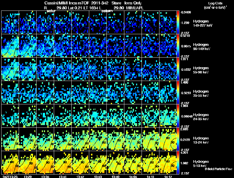The image size is (234, 178).
Task: Click the color bar beside Hydrogen 13-24 keV
Action: tap(178, 139)
